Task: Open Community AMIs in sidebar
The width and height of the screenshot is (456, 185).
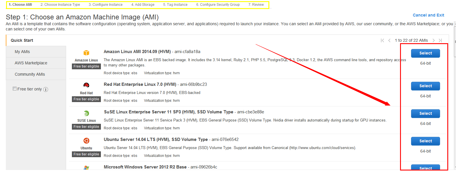Action: point(36,74)
